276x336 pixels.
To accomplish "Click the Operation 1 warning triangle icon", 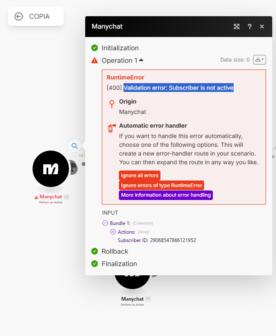I will pyautogui.click(x=94, y=60).
